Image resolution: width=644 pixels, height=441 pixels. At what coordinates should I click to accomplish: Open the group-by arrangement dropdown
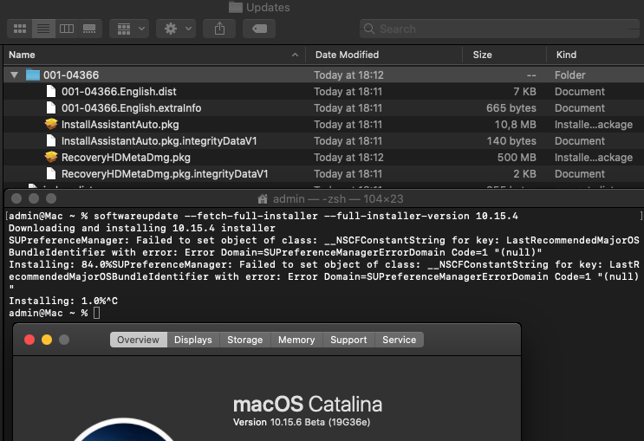129,29
